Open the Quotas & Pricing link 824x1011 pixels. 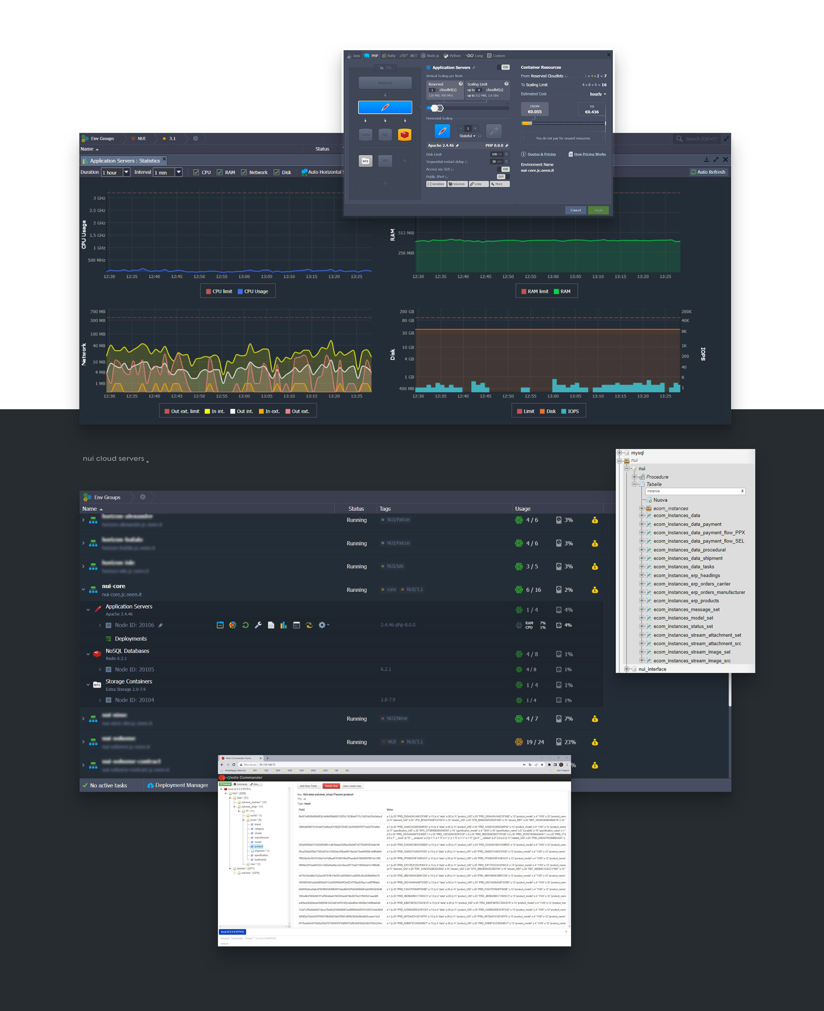tap(541, 154)
